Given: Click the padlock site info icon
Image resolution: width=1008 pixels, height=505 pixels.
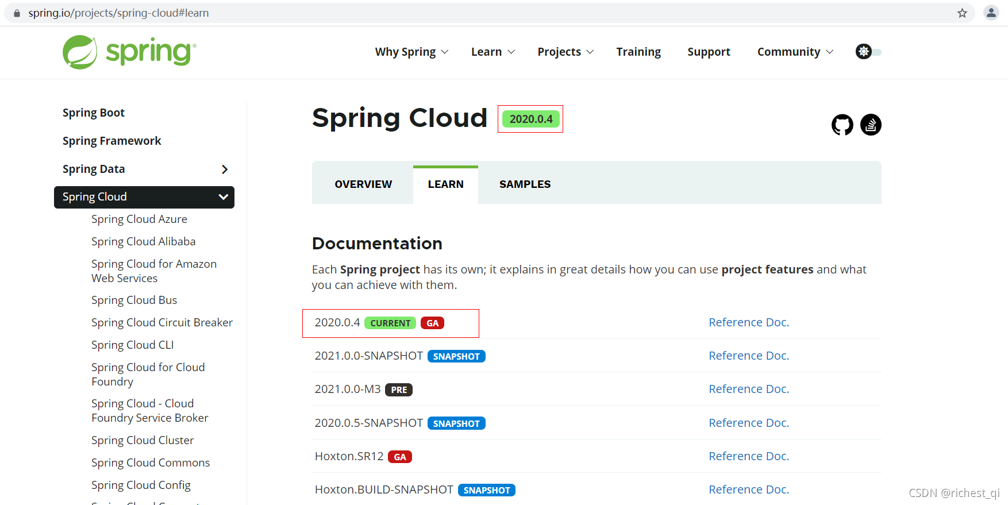Looking at the screenshot, I should click(x=17, y=13).
